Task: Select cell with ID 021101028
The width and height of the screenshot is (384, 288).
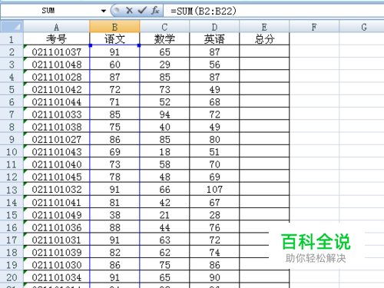Action: (57, 77)
